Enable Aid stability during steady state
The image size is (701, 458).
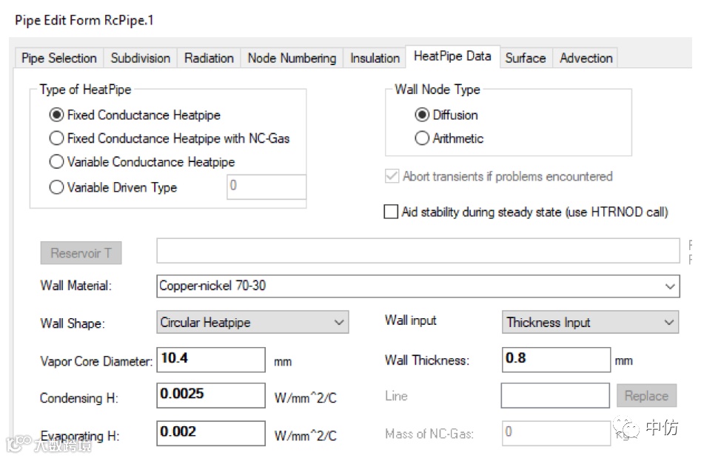point(391,212)
